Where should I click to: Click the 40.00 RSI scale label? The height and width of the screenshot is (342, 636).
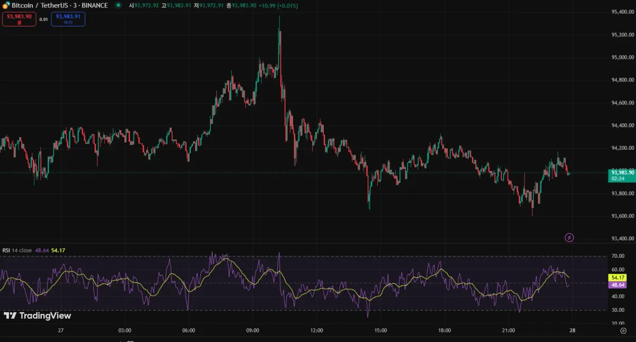617,296
